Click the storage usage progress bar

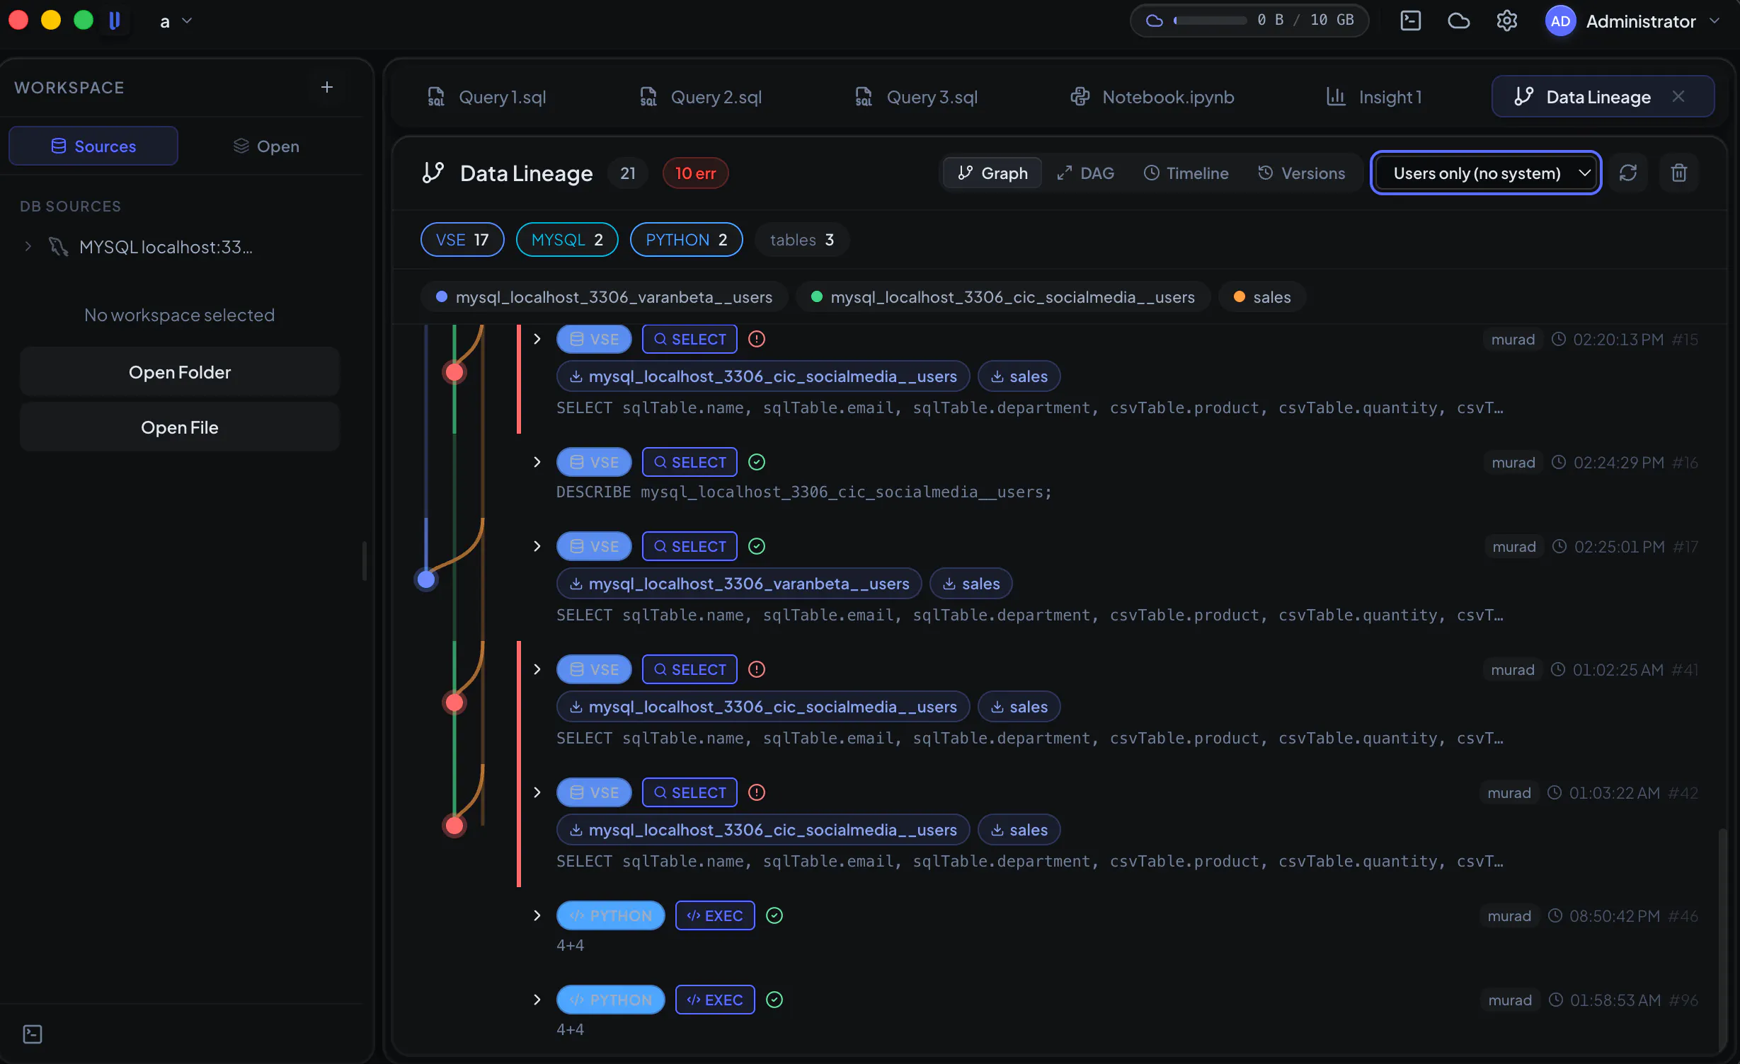click(1210, 20)
